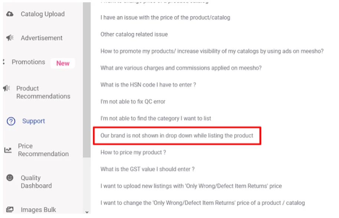Click the Advertisement megaphone icon

10,38
